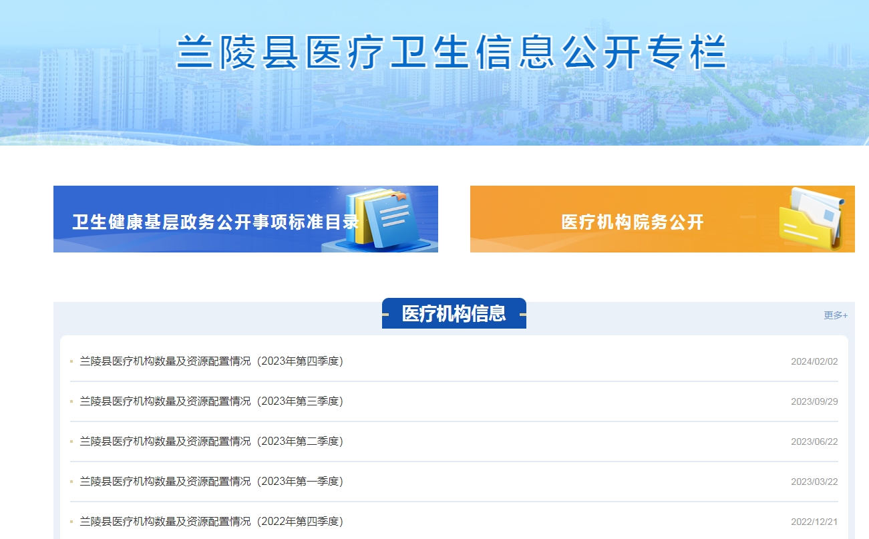
Task: Click the date 2024/02/02
Action: pos(814,361)
